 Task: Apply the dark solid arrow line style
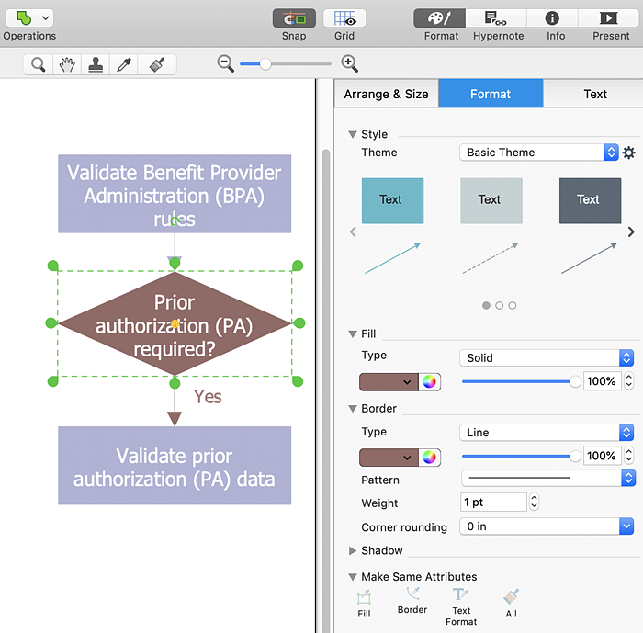(590, 258)
